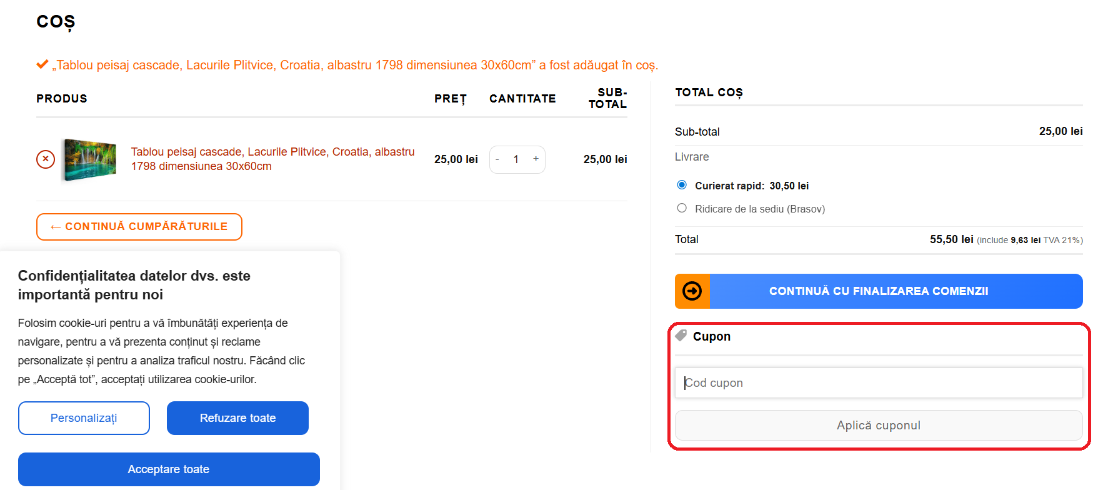Continue with Finalizarea Comenzii button
This screenshot has height=490, width=1098.
pyautogui.click(x=878, y=291)
